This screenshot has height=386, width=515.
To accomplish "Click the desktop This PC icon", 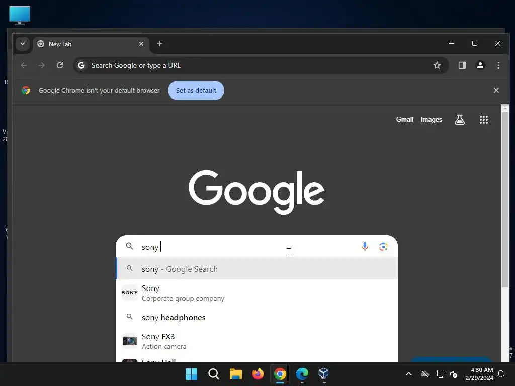I will pos(20,15).
